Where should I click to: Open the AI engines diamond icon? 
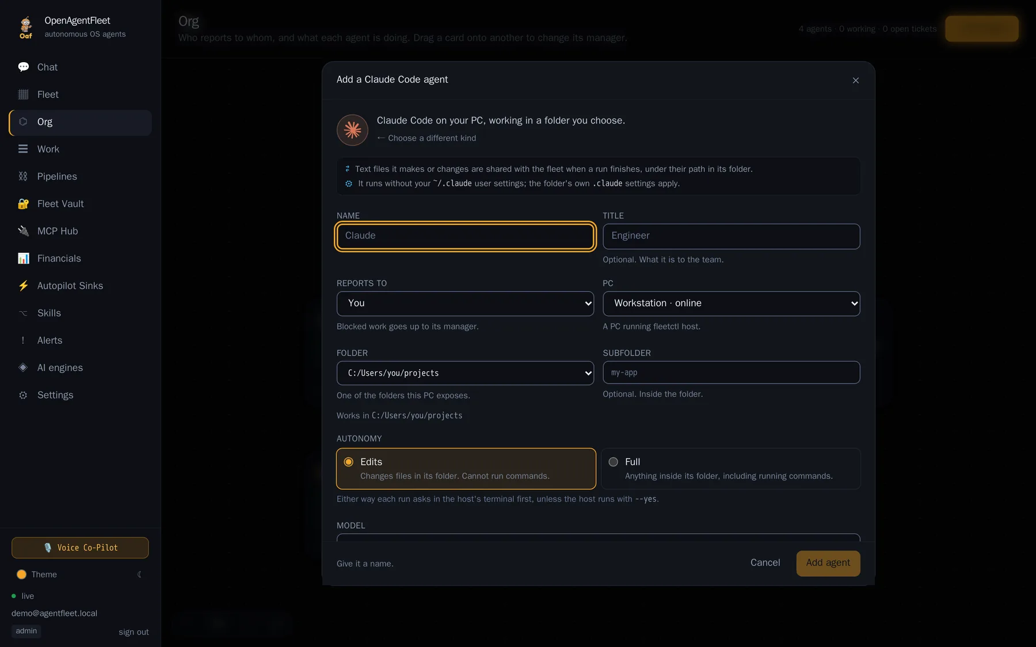coord(23,367)
